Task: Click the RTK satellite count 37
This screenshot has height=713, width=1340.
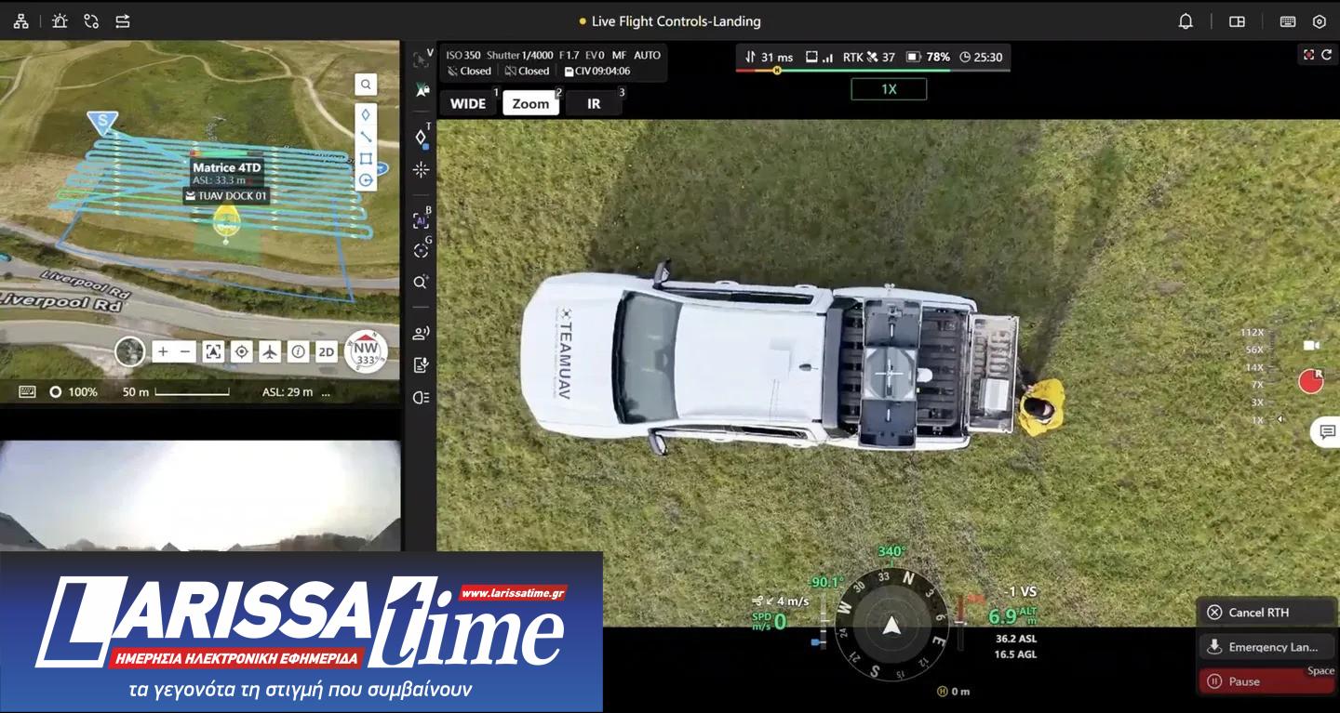Action: [x=868, y=57]
